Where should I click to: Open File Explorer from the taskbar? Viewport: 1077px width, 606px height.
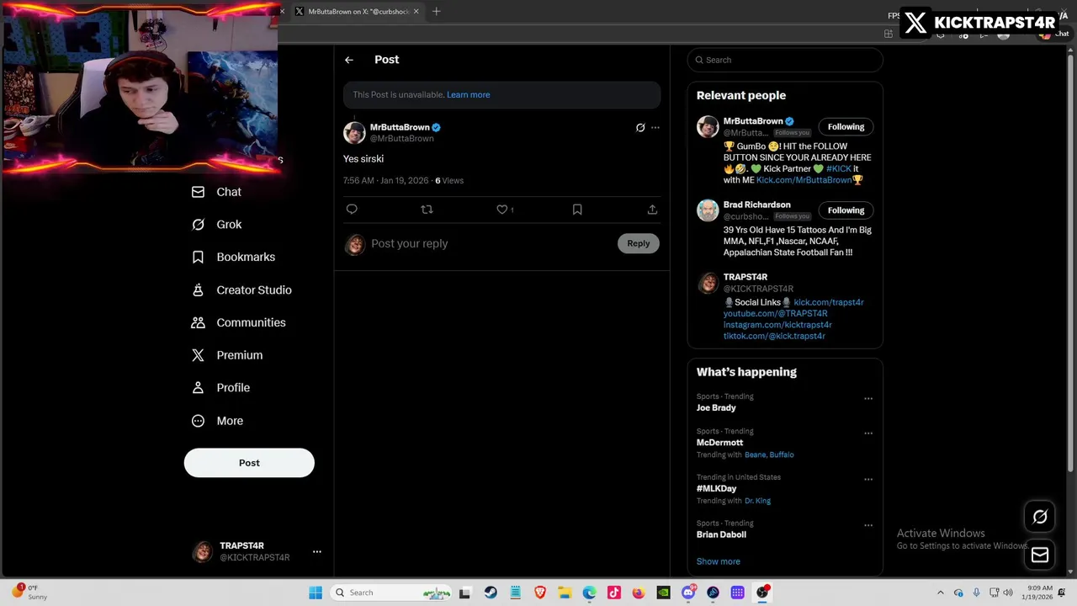tap(565, 593)
